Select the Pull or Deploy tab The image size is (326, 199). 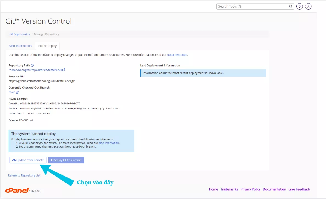coord(48,46)
